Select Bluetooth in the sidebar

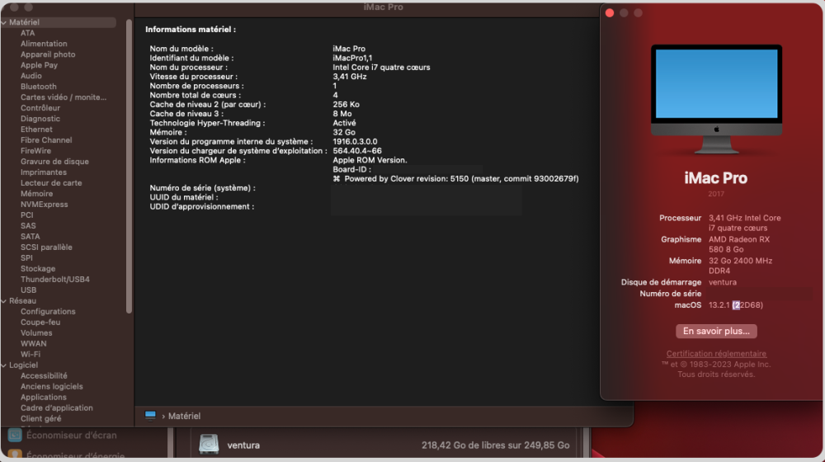click(39, 87)
